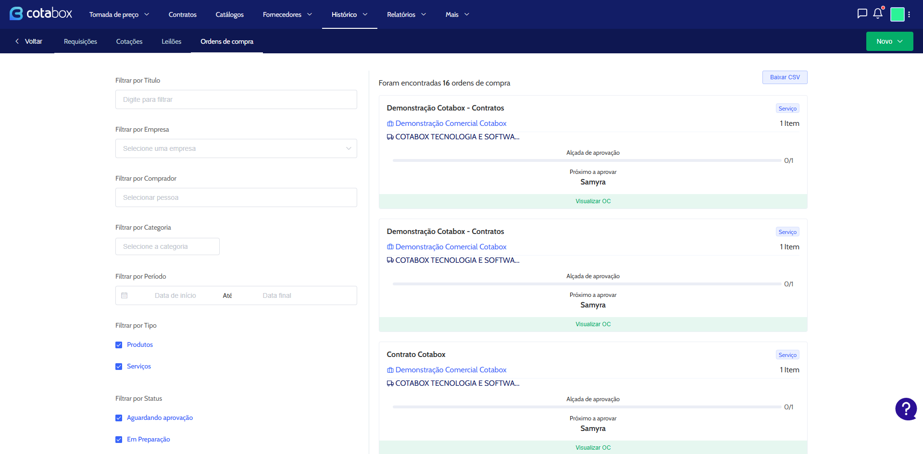The width and height of the screenshot is (923, 454).
Task: Click supplier truck icon in Contrato Cotabox card
Action: click(x=390, y=383)
